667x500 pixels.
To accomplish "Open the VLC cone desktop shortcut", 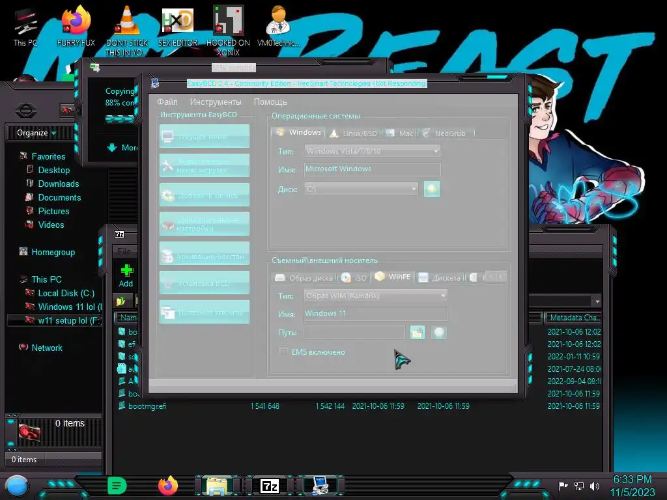I will point(127,31).
